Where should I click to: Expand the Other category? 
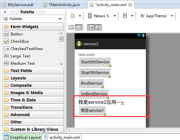click(x=33, y=122)
